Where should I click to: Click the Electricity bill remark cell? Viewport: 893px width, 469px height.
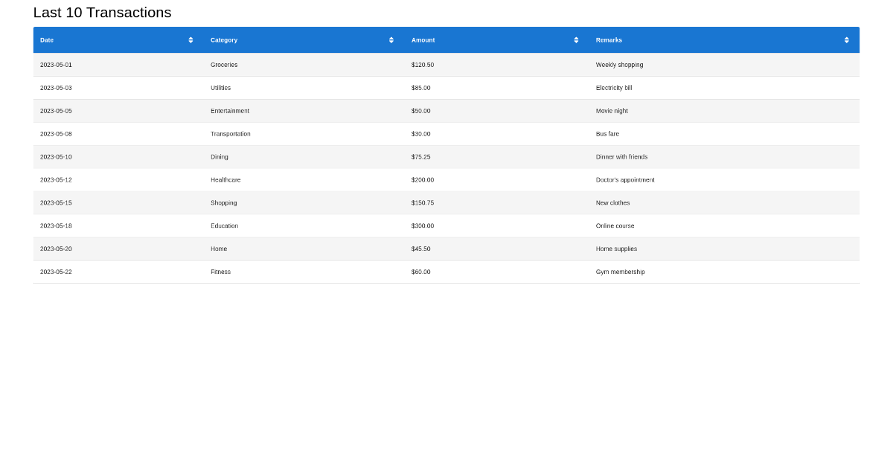[x=613, y=88]
